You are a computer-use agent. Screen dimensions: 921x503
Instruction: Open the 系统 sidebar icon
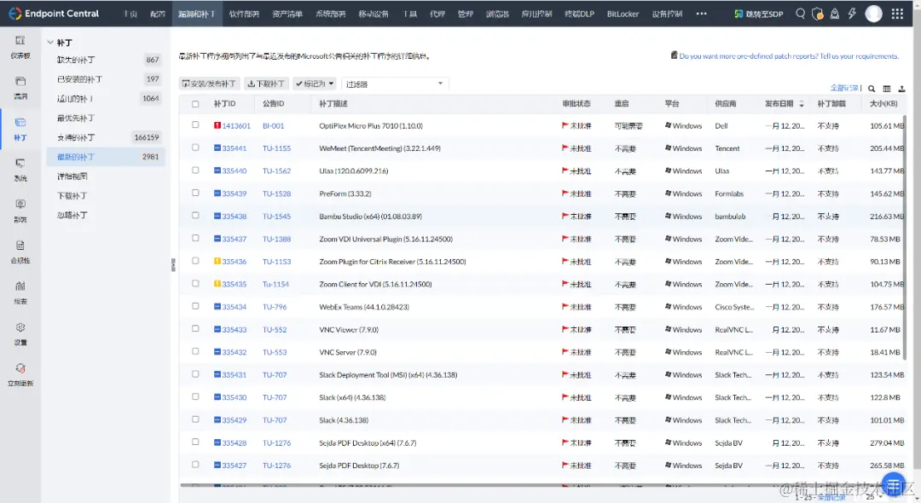click(20, 163)
